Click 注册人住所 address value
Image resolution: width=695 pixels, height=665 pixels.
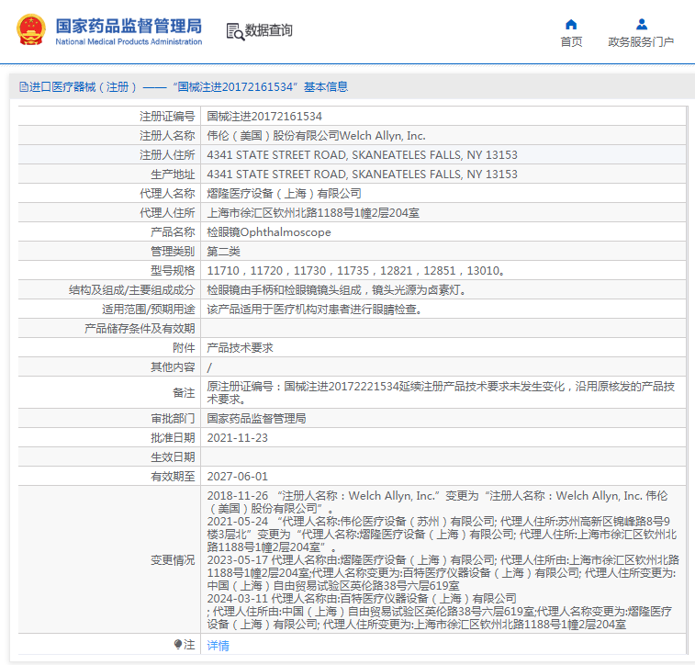[x=362, y=155]
